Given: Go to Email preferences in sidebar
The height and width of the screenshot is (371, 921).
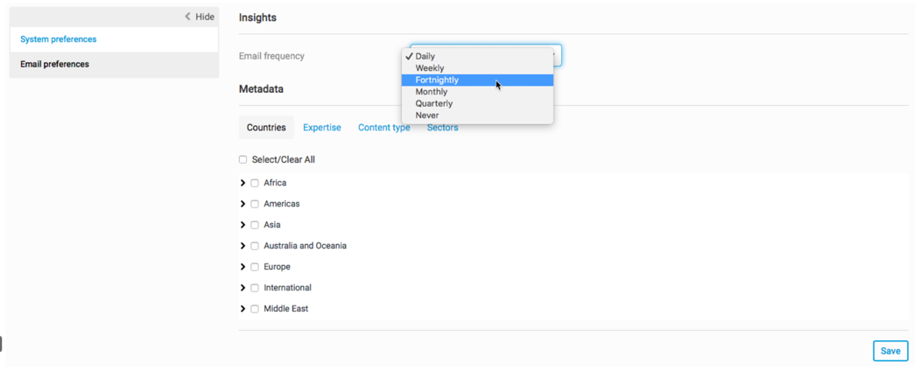Looking at the screenshot, I should 114,64.
